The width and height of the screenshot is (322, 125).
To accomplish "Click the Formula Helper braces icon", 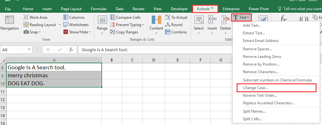I will [x=304, y=19].
